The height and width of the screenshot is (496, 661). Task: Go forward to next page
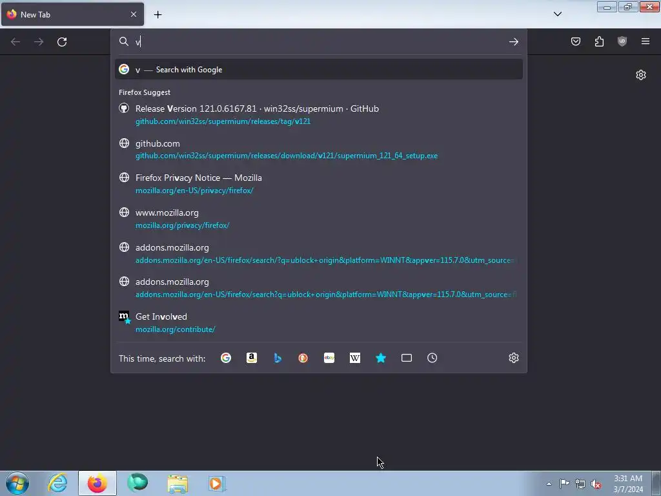[39, 42]
